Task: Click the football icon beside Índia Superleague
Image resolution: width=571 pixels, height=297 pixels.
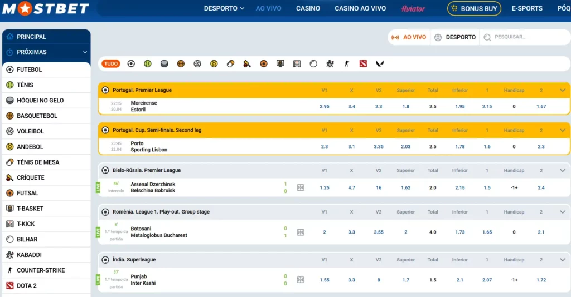Action: pos(105,260)
